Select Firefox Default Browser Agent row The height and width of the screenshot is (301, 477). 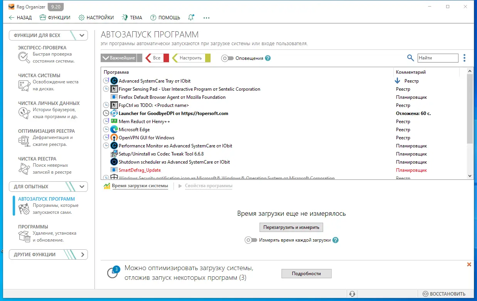284,97
